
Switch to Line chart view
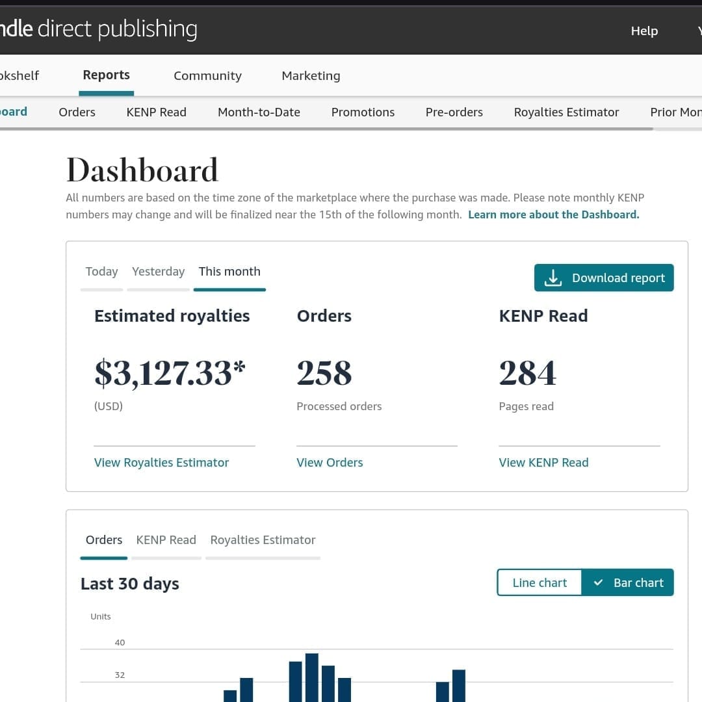539,582
